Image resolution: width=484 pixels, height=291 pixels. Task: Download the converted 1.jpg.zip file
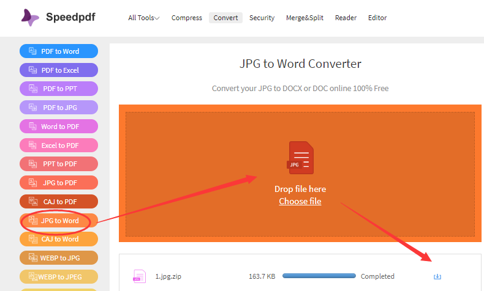(x=437, y=276)
